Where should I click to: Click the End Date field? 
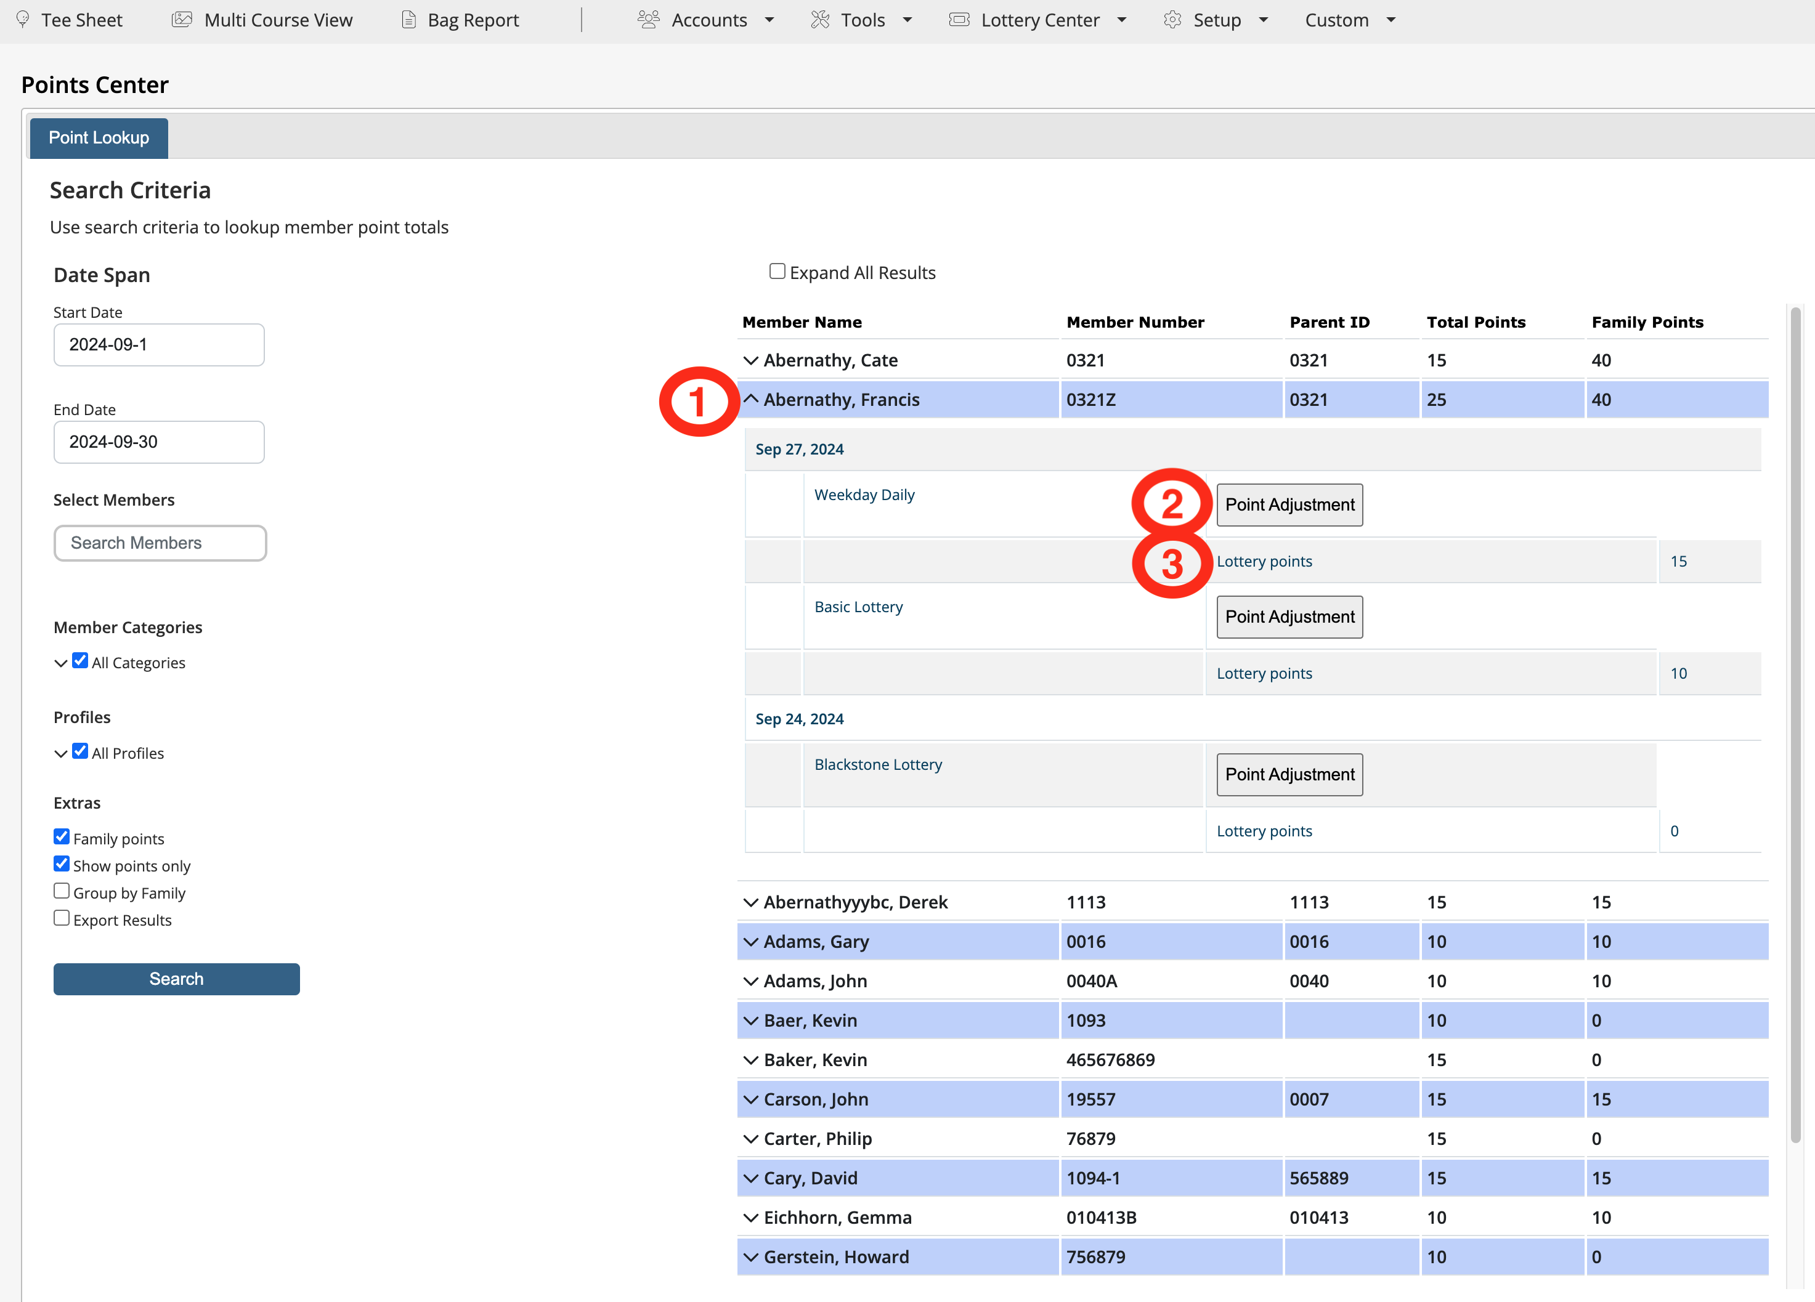[x=158, y=442]
